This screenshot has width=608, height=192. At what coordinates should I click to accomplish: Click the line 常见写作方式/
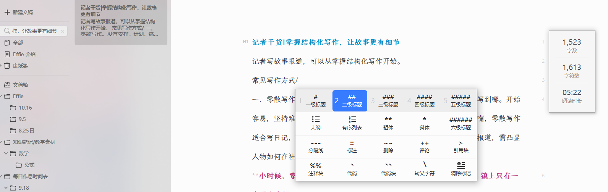pos(275,81)
